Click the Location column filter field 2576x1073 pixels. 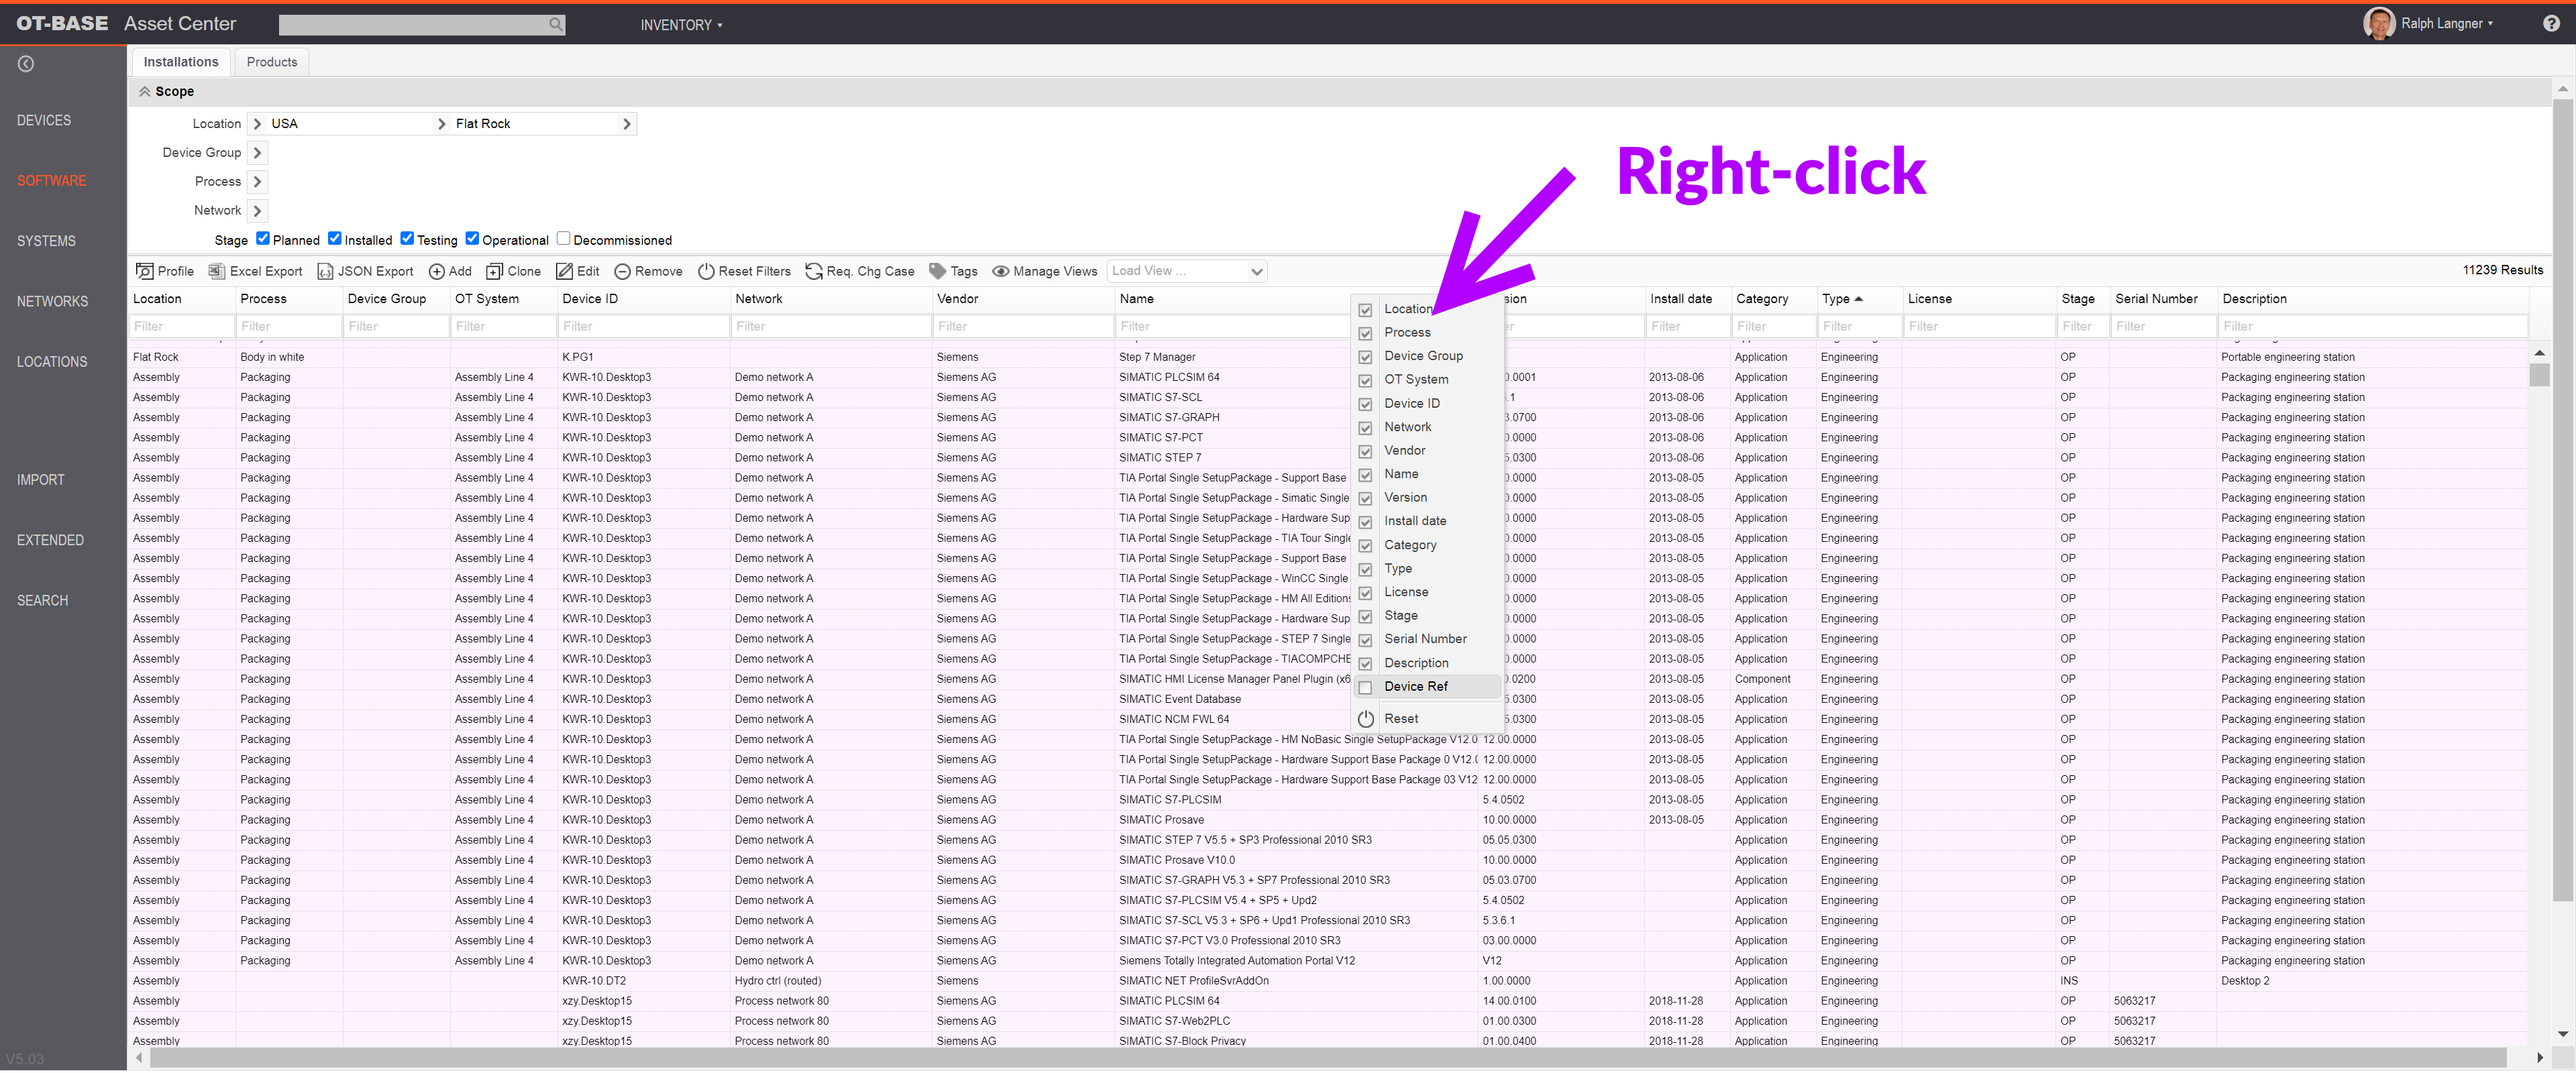click(x=181, y=327)
